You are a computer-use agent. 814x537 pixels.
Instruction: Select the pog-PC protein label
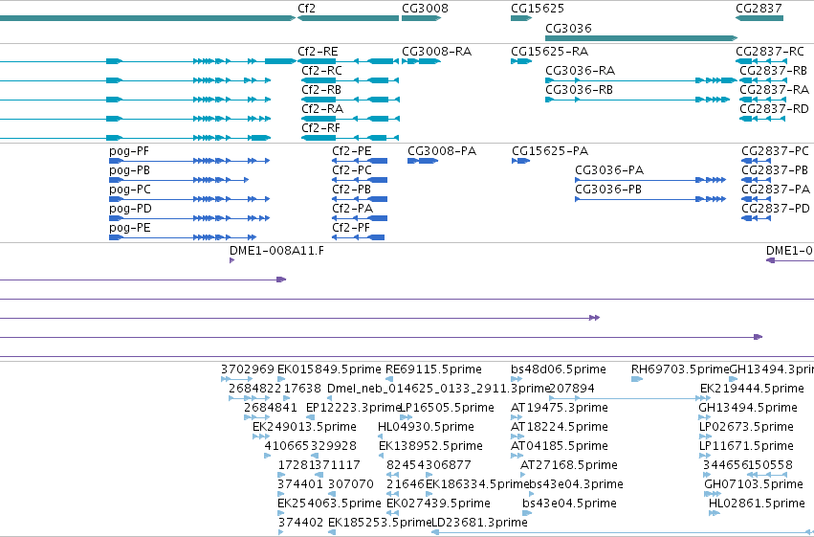point(130,190)
